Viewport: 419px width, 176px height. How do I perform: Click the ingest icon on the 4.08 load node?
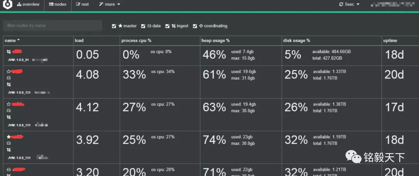click(x=9, y=84)
